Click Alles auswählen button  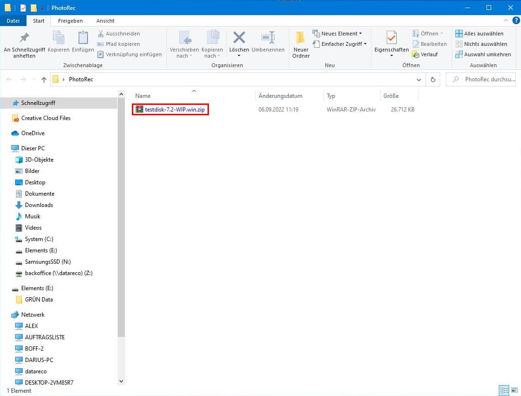pos(479,34)
